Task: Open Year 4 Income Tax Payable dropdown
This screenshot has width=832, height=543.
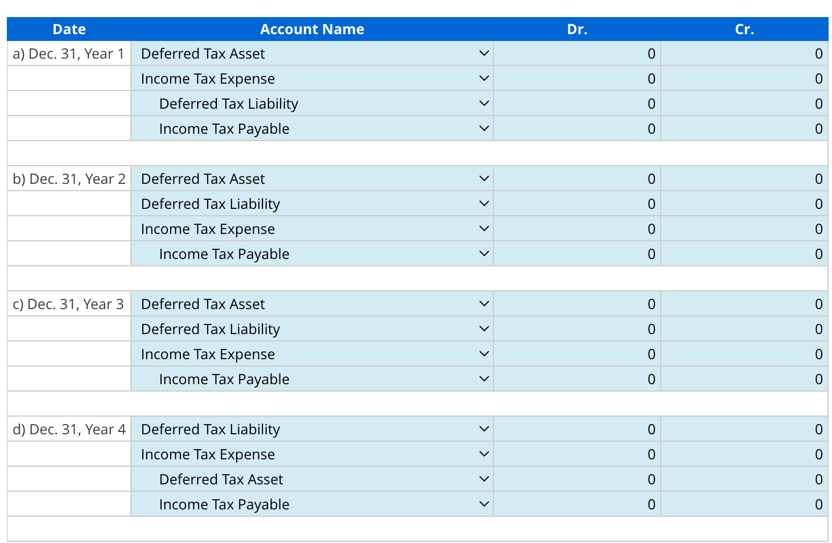Action: coord(312,504)
